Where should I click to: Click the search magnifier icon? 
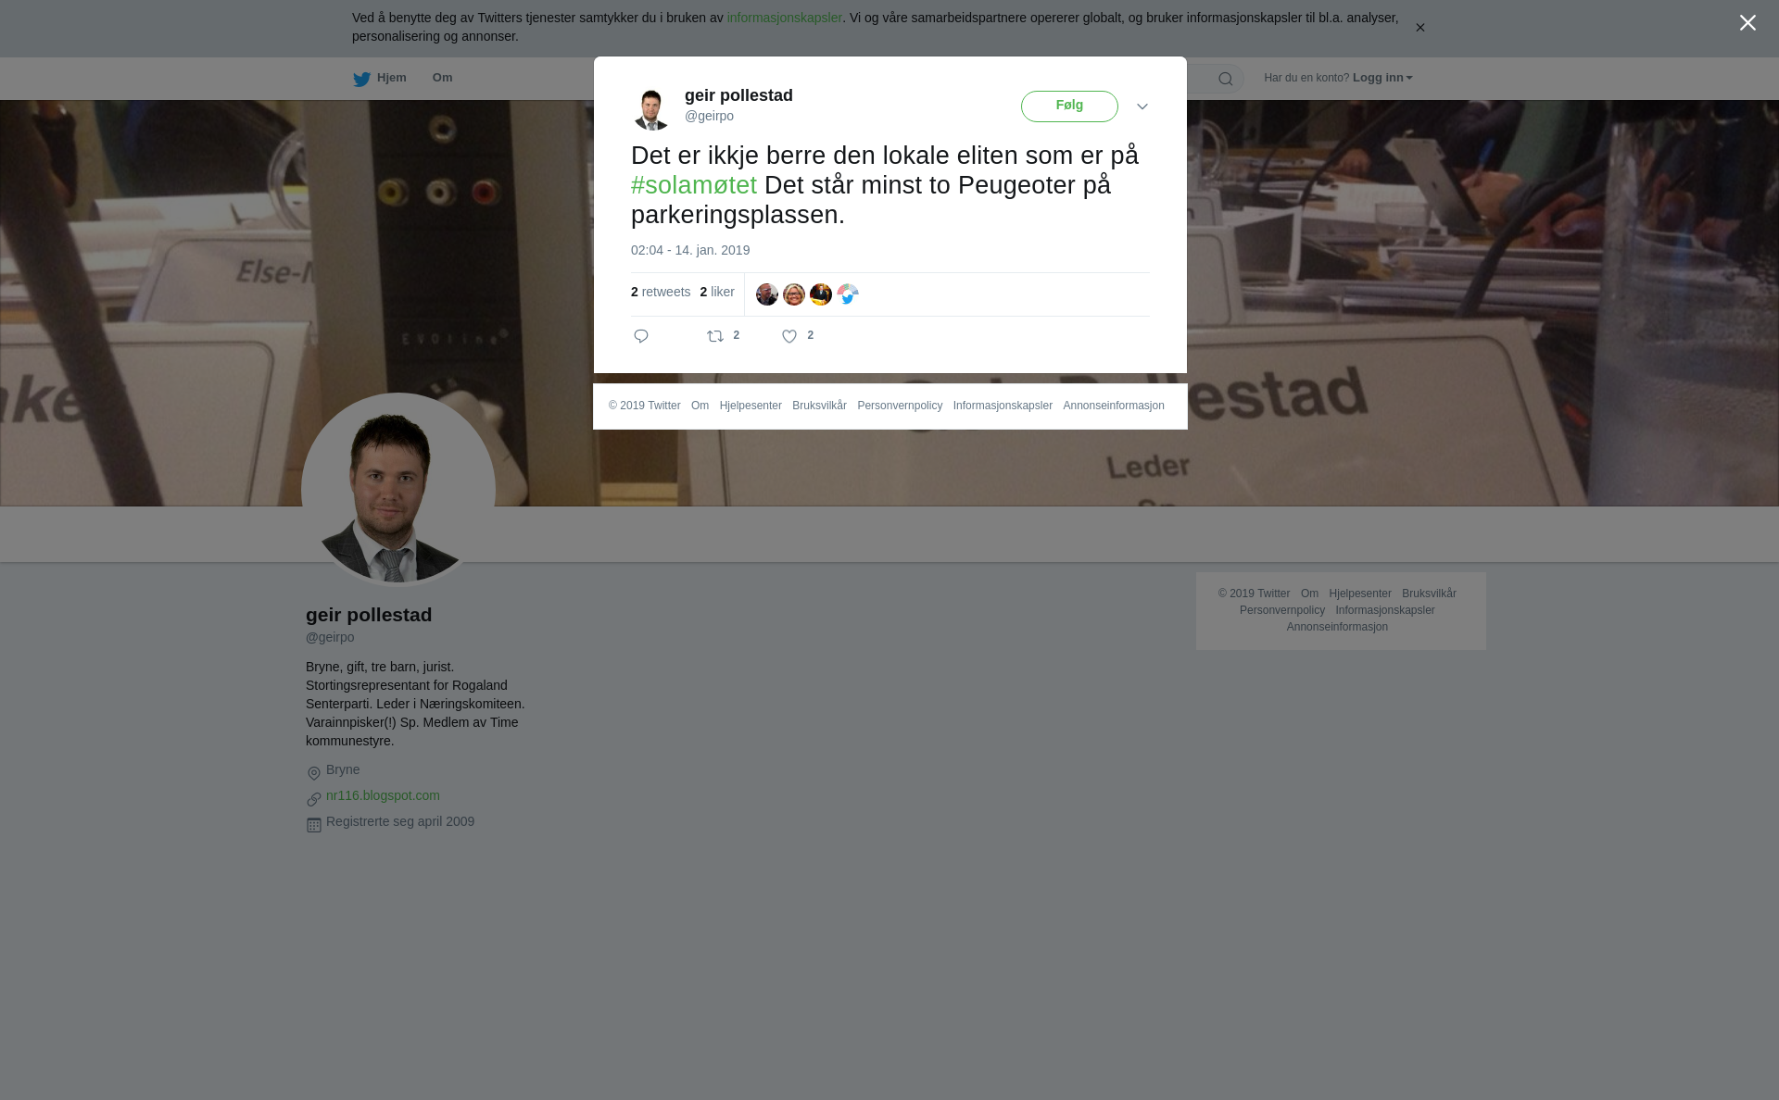[x=1226, y=79]
